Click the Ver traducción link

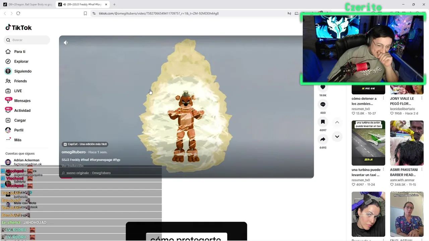tap(72, 166)
